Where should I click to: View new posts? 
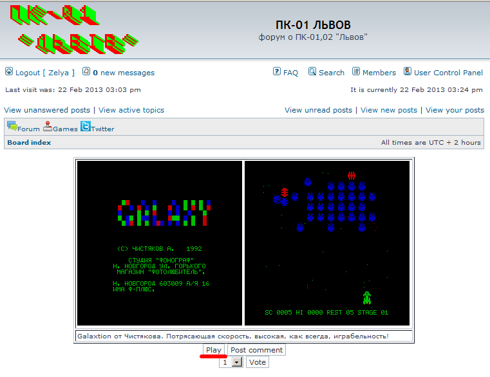[x=389, y=110]
